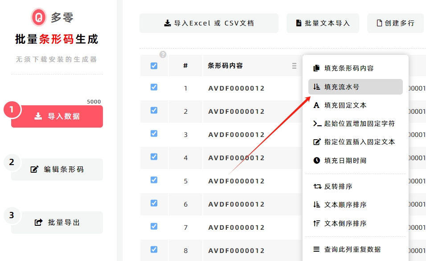The height and width of the screenshot is (261, 426).
Task: Choose 填充条形码内容 from the menu
Action: pyautogui.click(x=355, y=68)
